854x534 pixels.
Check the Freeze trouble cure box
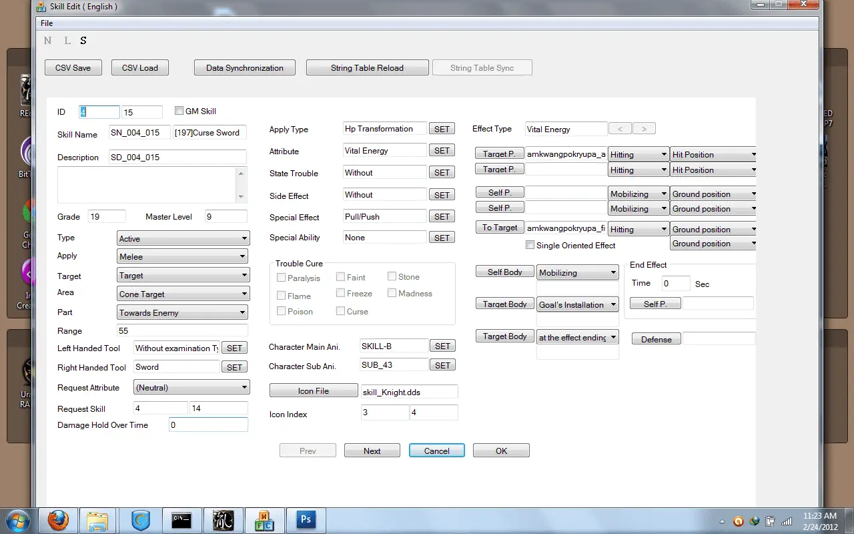click(x=341, y=293)
